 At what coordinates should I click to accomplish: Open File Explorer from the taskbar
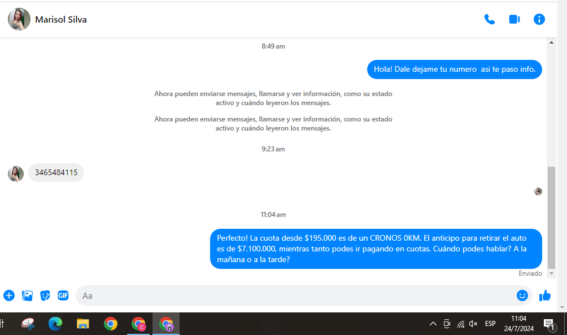pyautogui.click(x=83, y=324)
